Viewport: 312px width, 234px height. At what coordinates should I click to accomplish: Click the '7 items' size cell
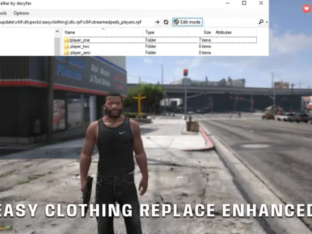click(205, 40)
